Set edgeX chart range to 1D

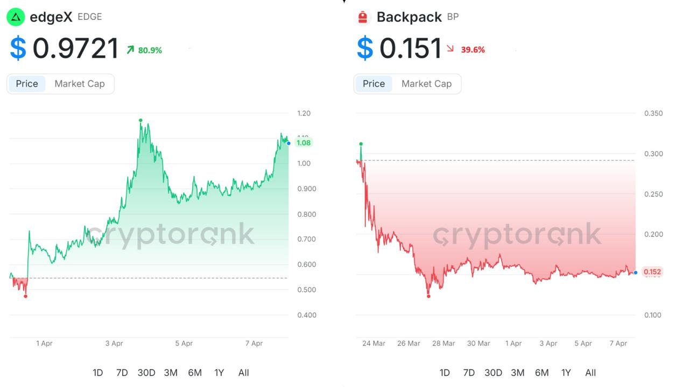click(97, 372)
